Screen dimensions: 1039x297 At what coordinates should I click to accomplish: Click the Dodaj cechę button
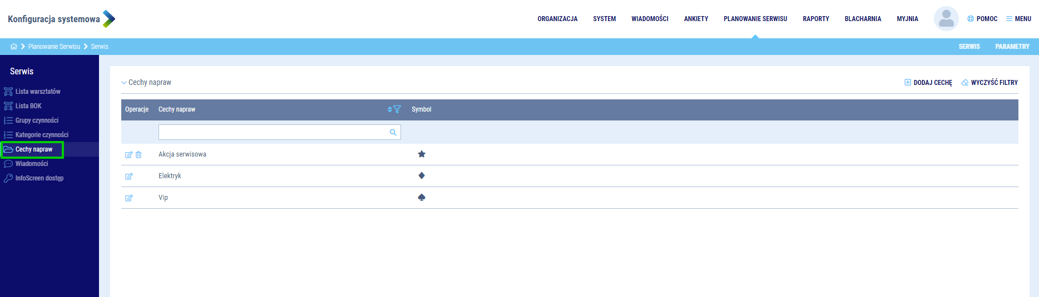[928, 83]
